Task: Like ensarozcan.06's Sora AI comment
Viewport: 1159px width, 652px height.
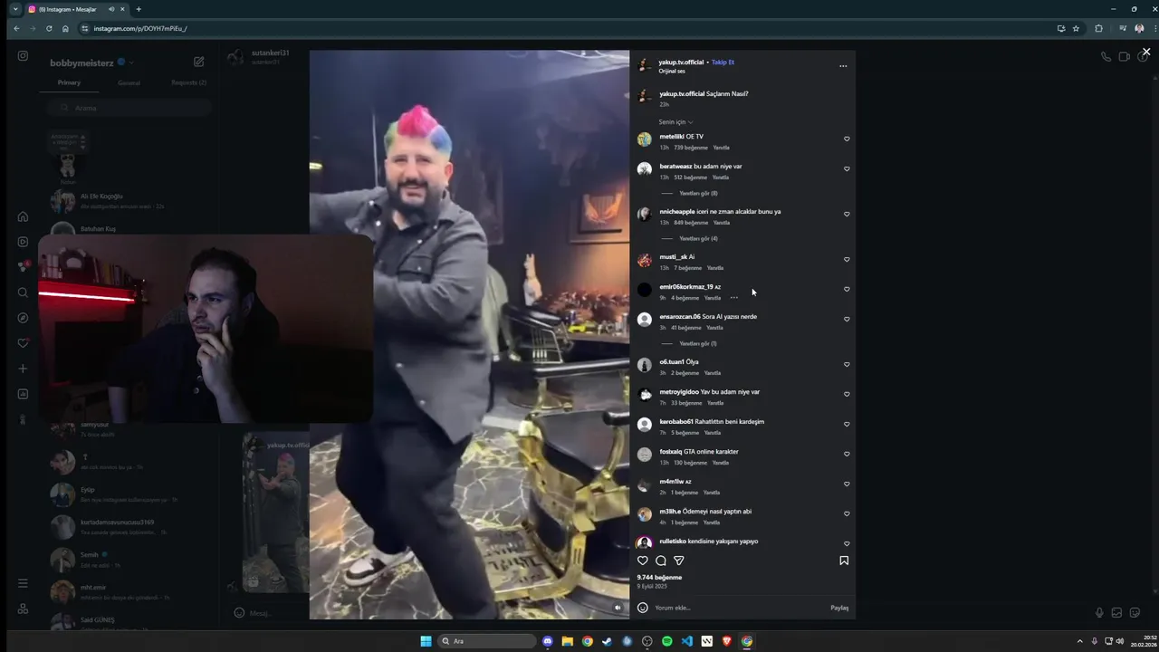Action: point(847,319)
